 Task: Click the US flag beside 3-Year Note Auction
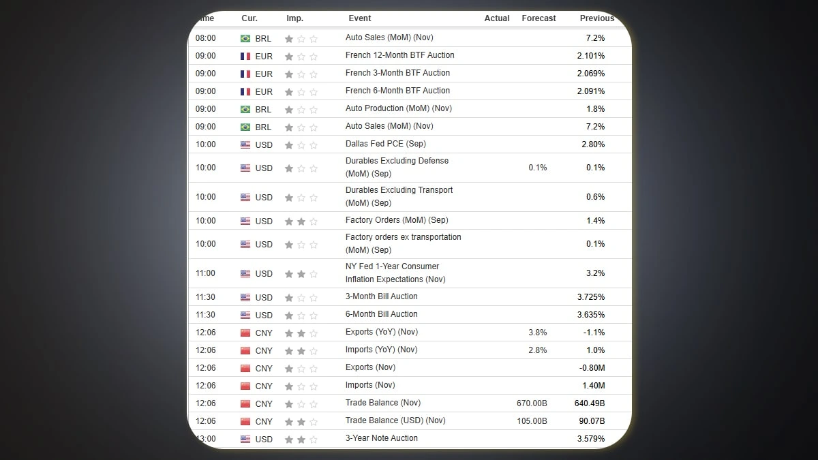(245, 440)
